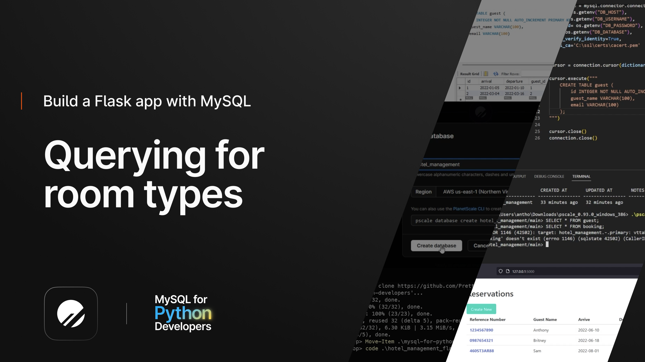Click the Filter Rows input field

(x=535, y=74)
